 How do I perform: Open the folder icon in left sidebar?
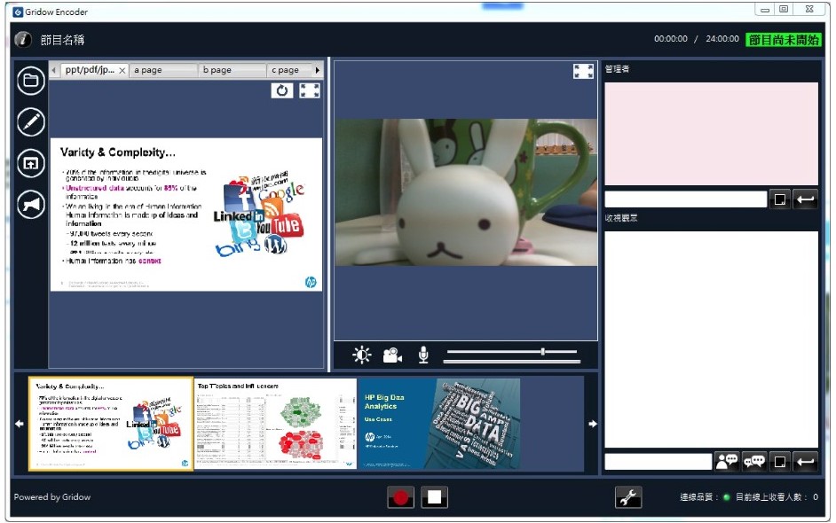(31, 81)
